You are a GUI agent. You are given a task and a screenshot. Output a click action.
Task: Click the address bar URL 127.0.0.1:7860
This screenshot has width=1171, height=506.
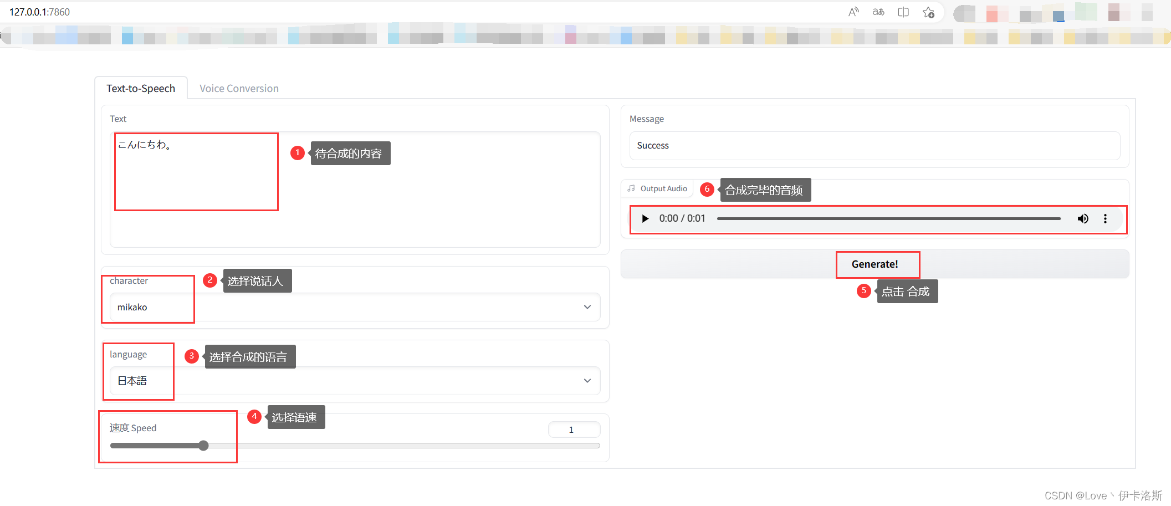[x=39, y=12]
